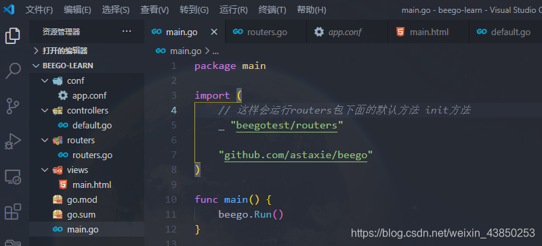Viewport: 542px width, 246px height.
Task: Click the controllers folder icon
Action: pyautogui.click(x=58, y=110)
